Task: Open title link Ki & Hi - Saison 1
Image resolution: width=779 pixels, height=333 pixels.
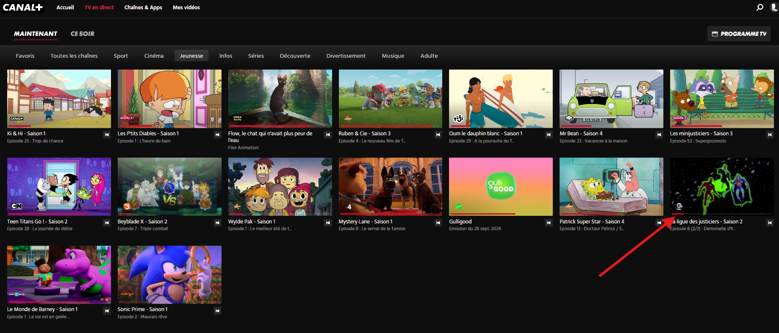Action: click(x=26, y=134)
